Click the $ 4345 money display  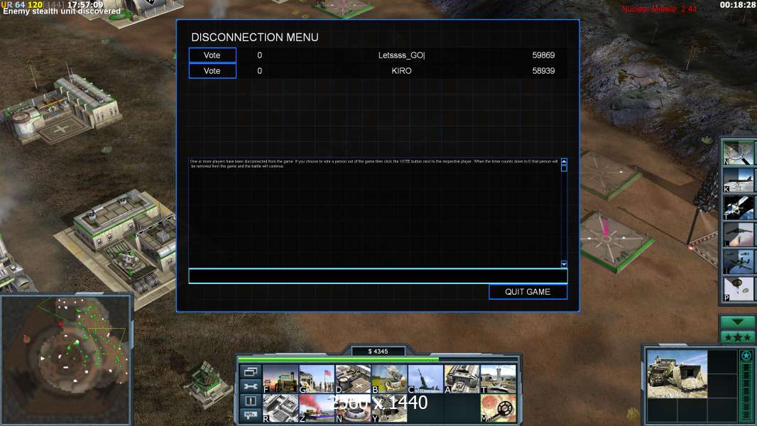(x=378, y=351)
